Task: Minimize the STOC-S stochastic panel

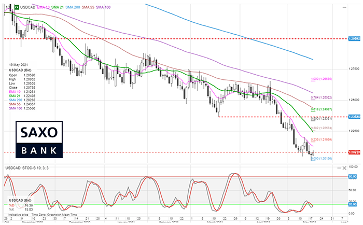Action: pos(339,168)
